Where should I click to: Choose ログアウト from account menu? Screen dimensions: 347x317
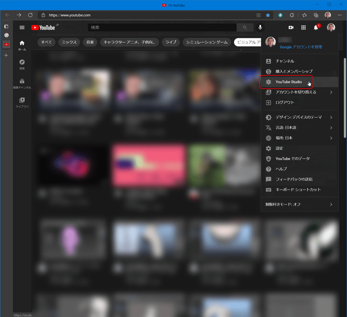[x=285, y=102]
